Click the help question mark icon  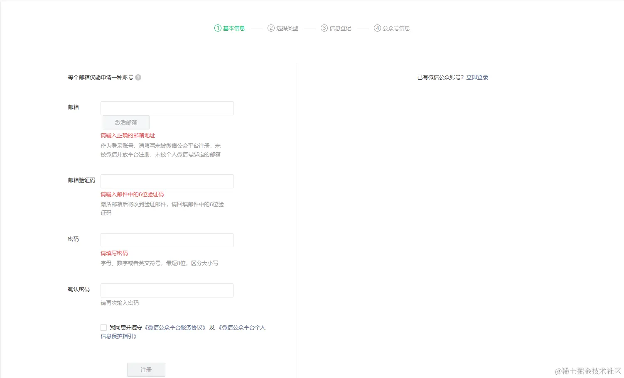(138, 78)
